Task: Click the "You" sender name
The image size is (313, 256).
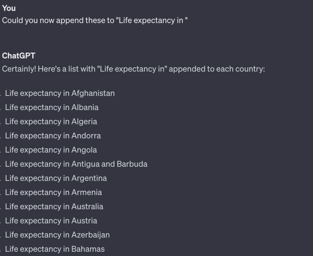Action: pyautogui.click(x=9, y=8)
